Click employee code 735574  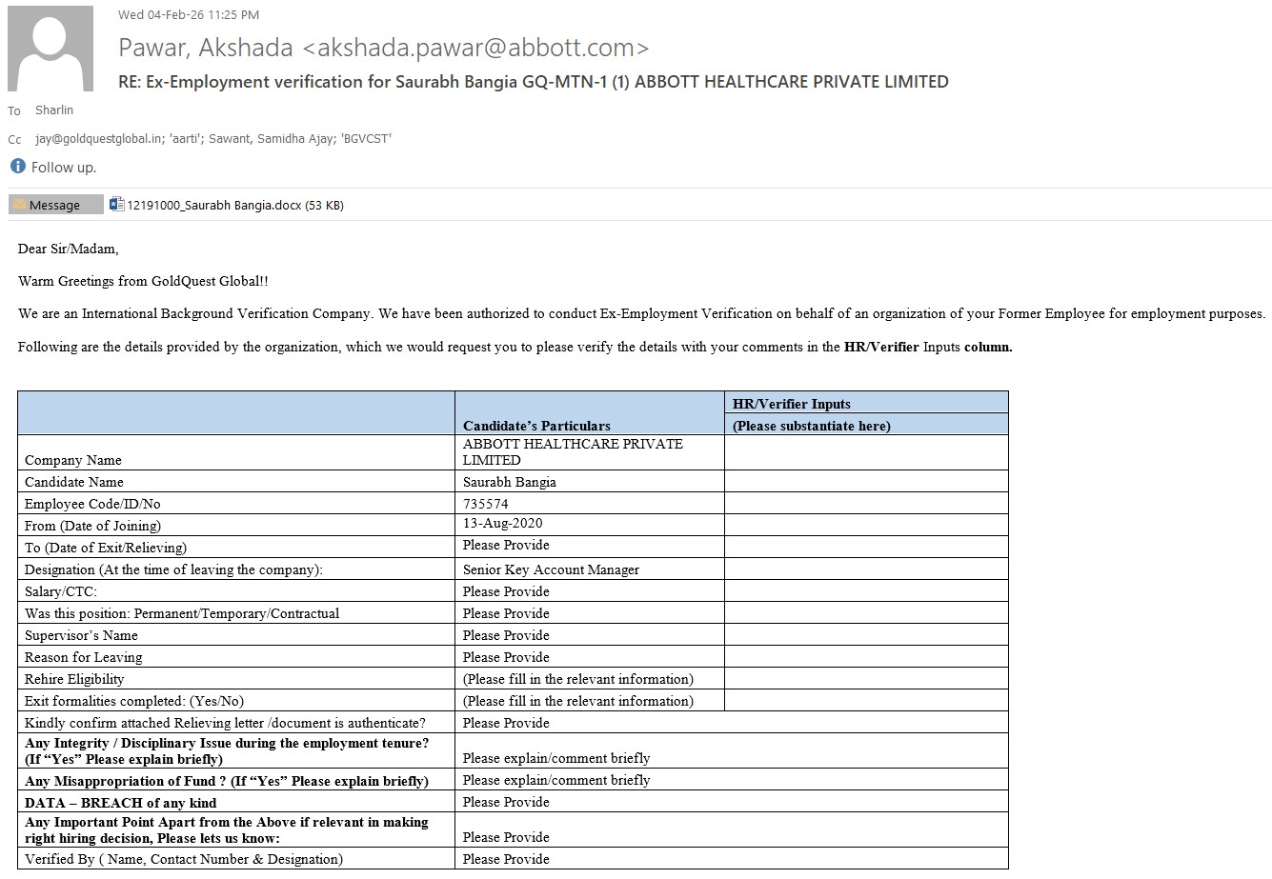pos(486,504)
